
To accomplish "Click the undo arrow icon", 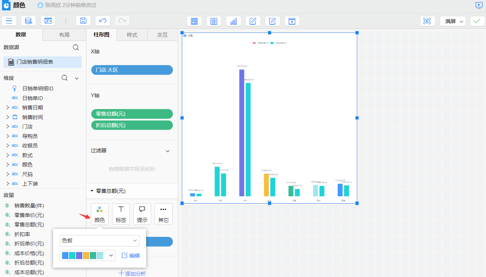I will (103, 21).
